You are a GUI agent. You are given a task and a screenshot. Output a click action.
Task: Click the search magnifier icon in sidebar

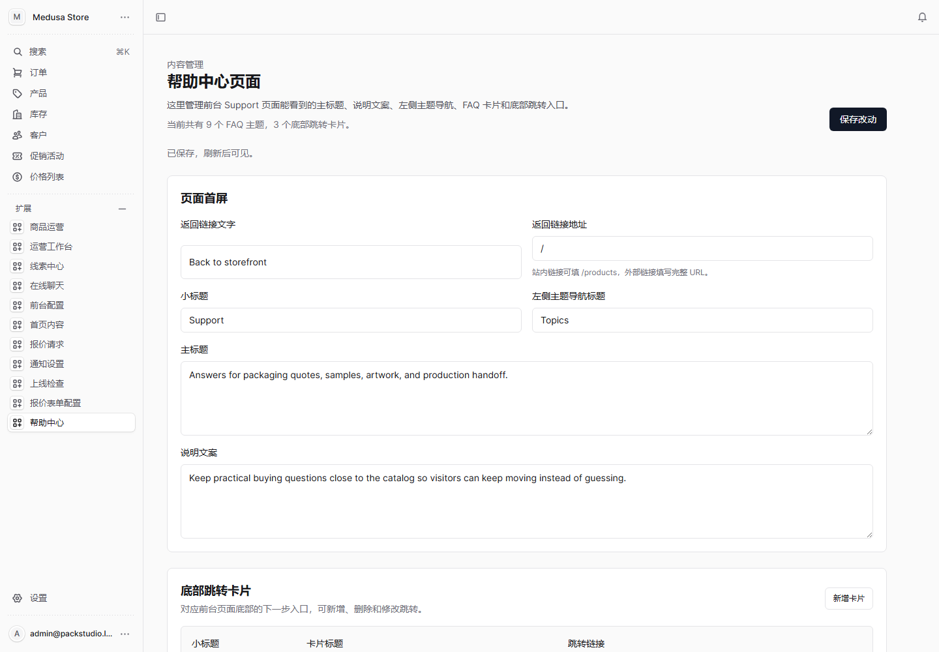click(18, 52)
